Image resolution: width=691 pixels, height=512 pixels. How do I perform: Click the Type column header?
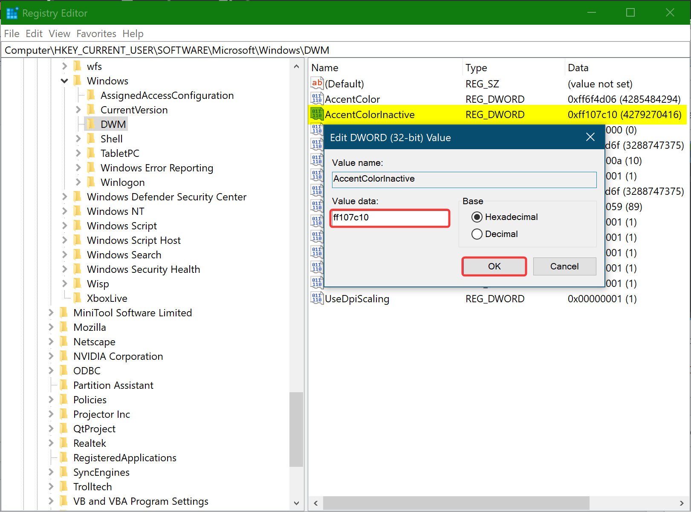[514, 68]
